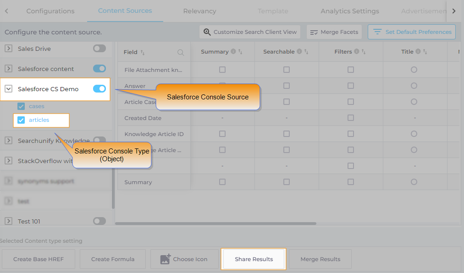Click the Summary column info icon

pyautogui.click(x=233, y=52)
